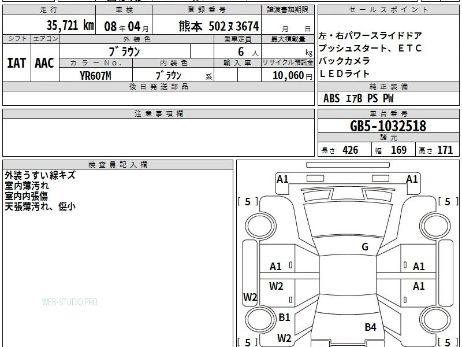The image size is (462, 347).
Task: Click the 外装色 header
Action: pos(137,39)
